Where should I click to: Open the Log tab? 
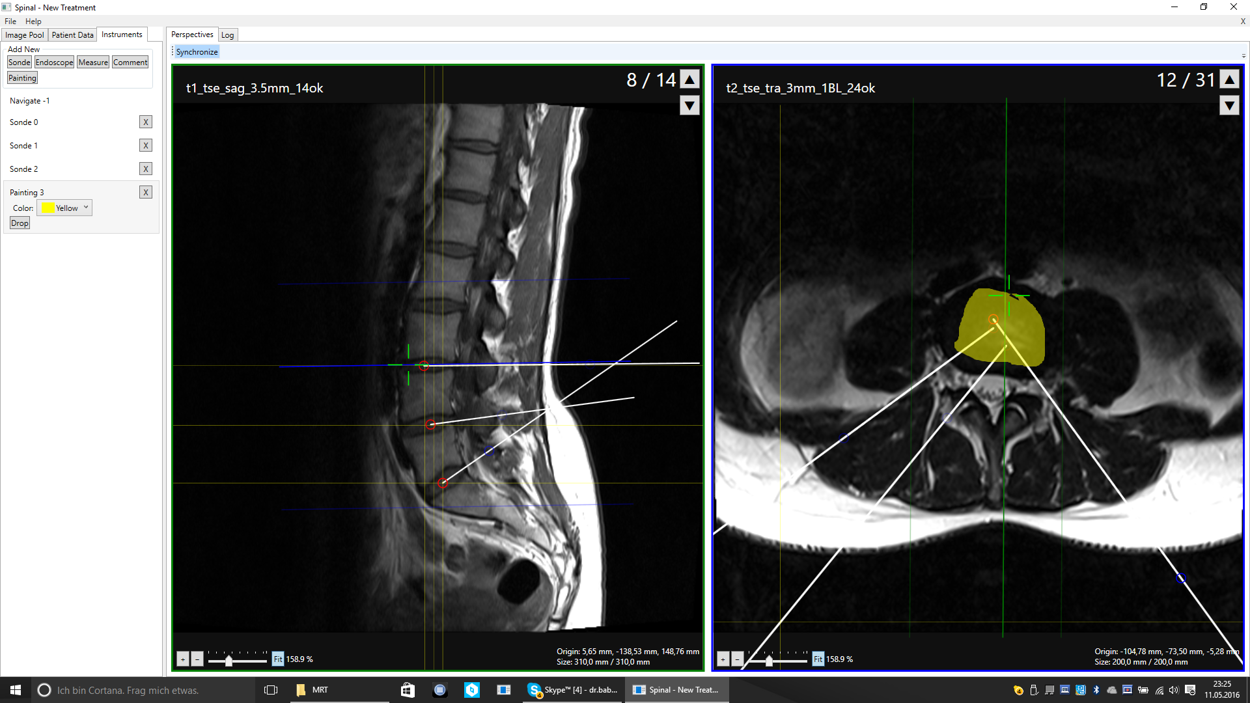click(x=227, y=35)
